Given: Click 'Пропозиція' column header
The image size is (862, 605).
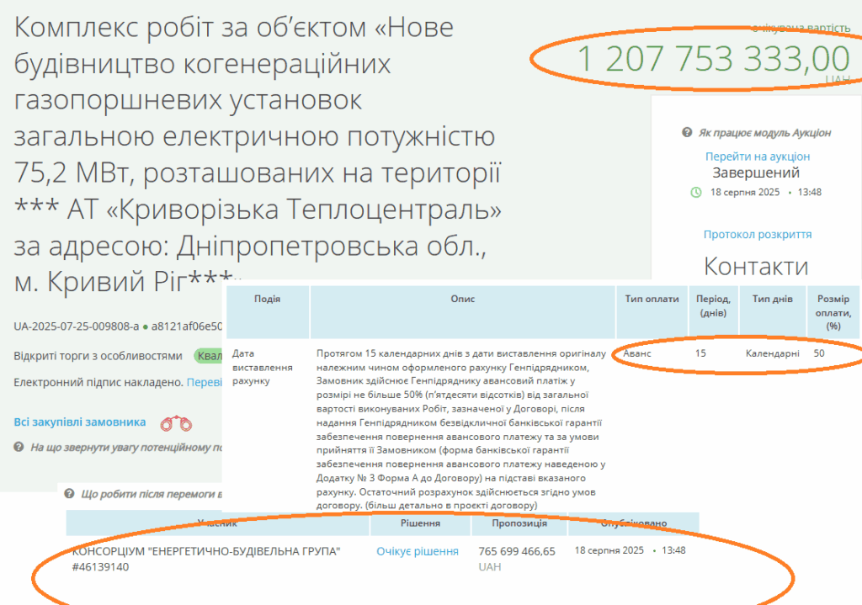Looking at the screenshot, I should pos(518,523).
